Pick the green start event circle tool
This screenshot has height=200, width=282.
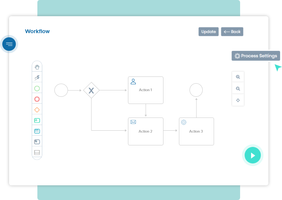(37, 89)
